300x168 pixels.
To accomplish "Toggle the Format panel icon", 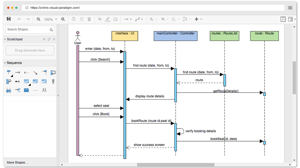I will coord(283,19).
